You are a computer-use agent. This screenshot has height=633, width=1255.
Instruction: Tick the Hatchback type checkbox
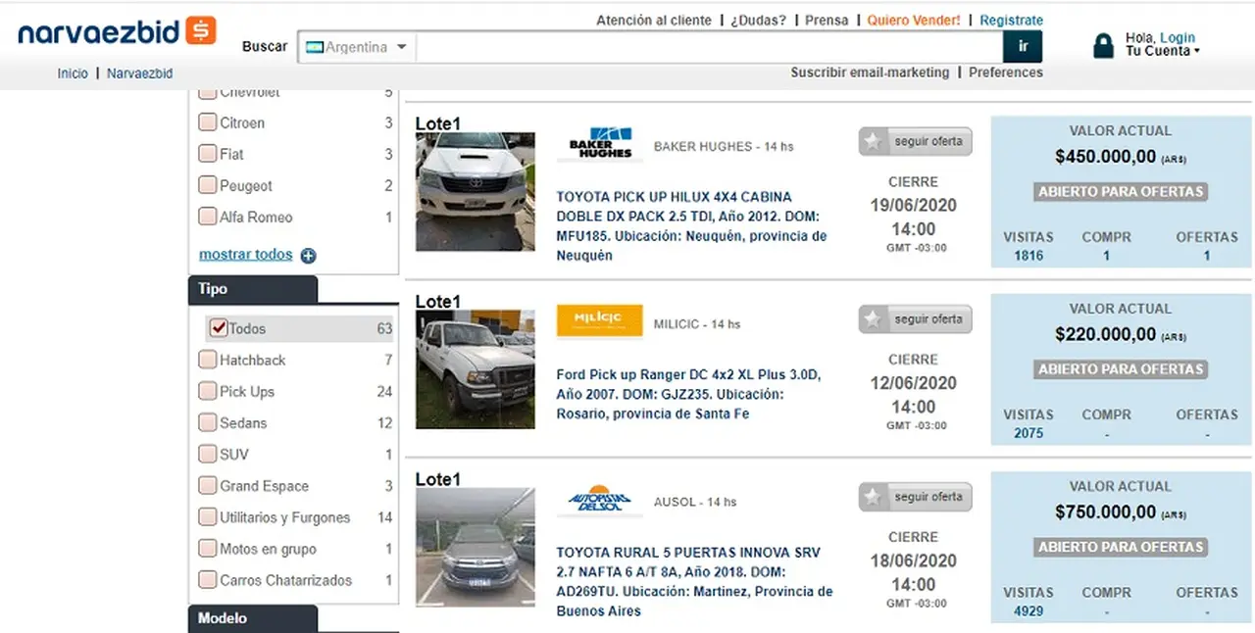point(207,360)
